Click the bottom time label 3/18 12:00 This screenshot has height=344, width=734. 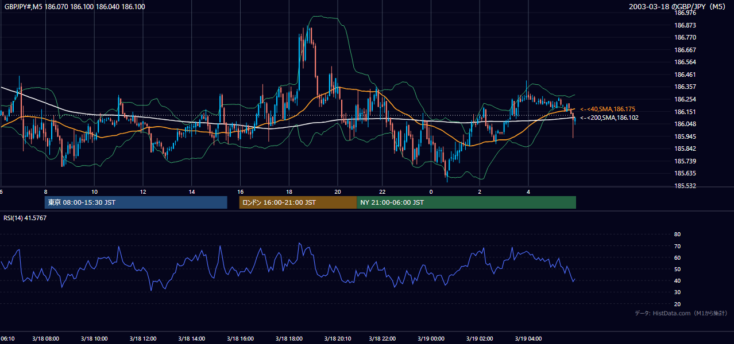click(x=143, y=338)
